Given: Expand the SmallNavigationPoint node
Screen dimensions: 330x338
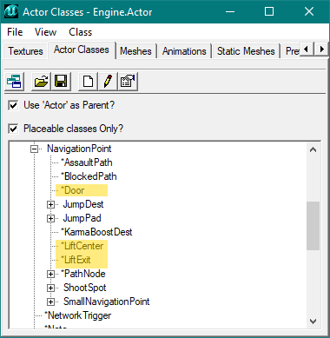Looking at the screenshot, I should (50, 302).
